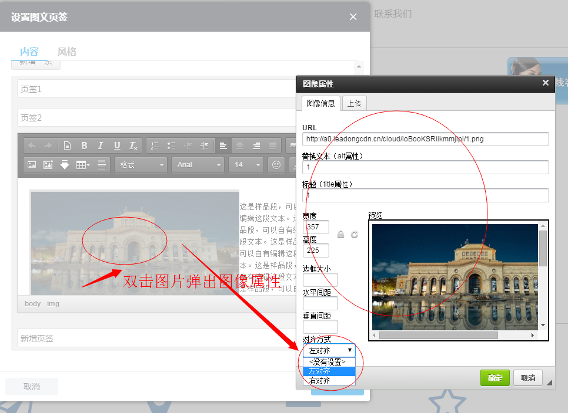Click the numbered list icon
This screenshot has height=413, width=568.
click(x=153, y=146)
